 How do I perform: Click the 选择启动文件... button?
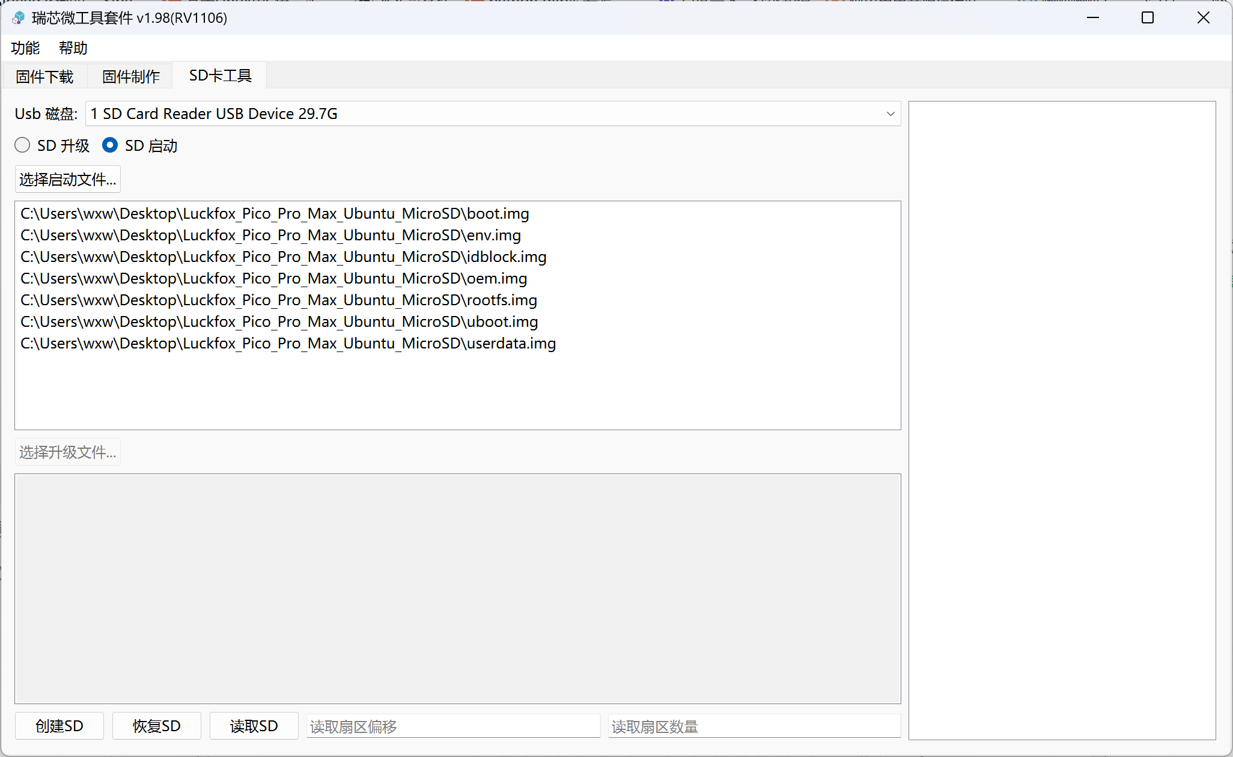(68, 180)
